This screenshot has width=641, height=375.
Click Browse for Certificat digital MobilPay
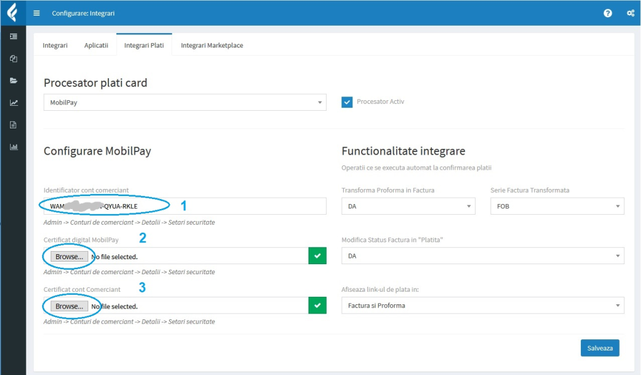[x=69, y=257]
